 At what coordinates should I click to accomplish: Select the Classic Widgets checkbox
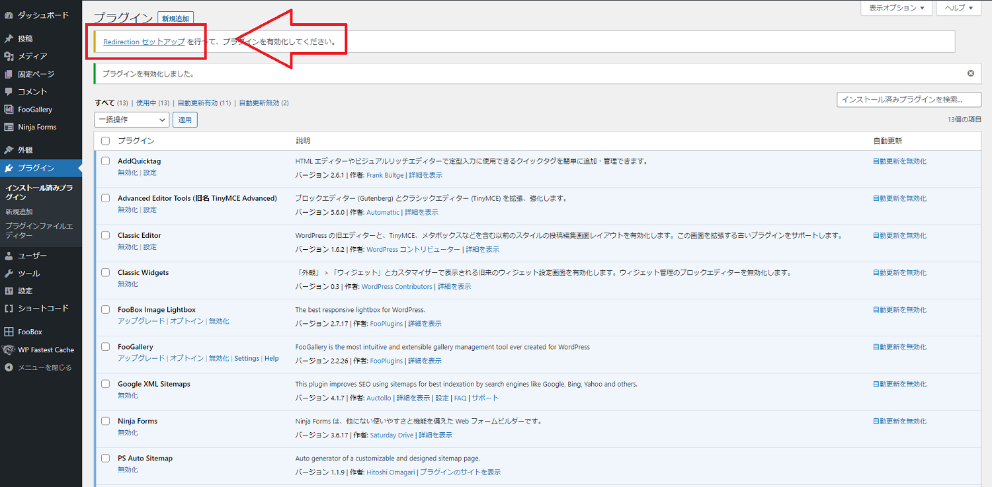pyautogui.click(x=105, y=272)
